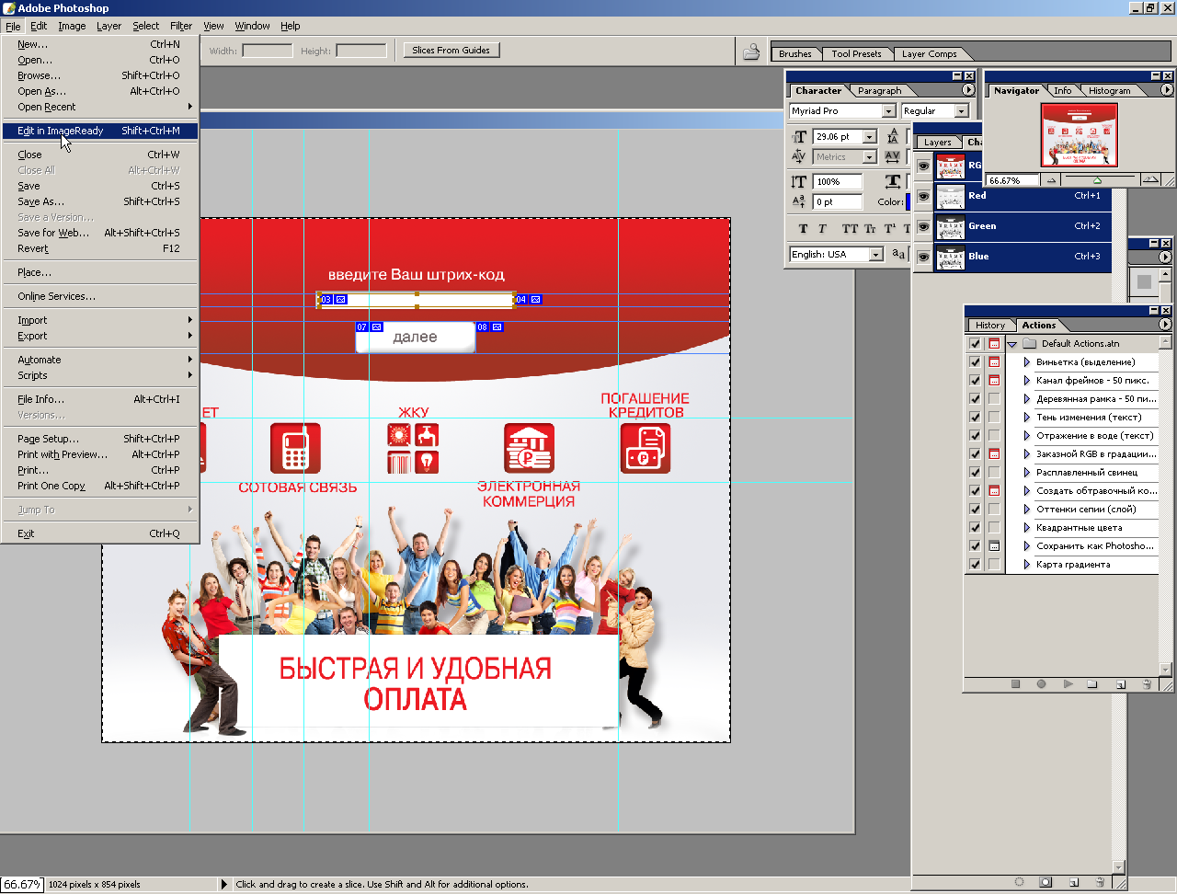This screenshot has width=1177, height=894.
Task: Click the vertical scale 100% field
Action: [x=838, y=182]
